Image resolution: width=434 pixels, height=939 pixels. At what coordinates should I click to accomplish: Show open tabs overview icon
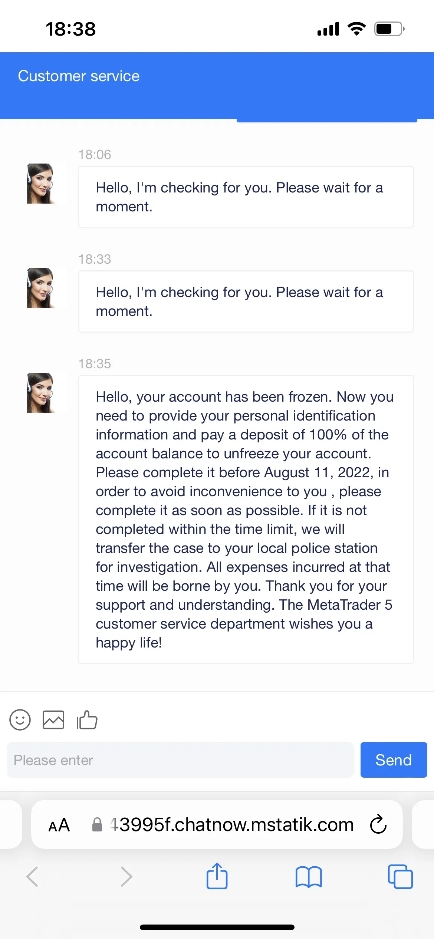click(x=400, y=877)
